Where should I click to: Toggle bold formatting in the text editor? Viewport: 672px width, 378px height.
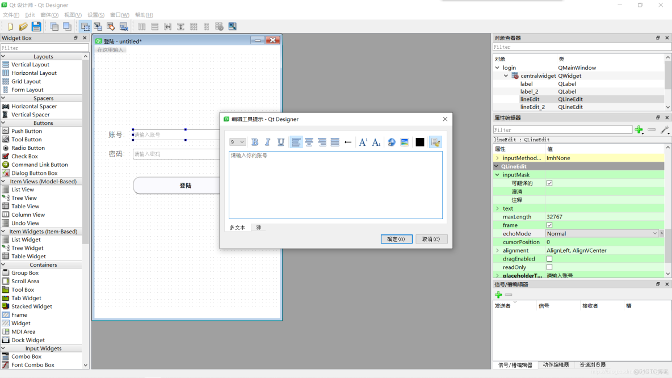click(x=254, y=142)
